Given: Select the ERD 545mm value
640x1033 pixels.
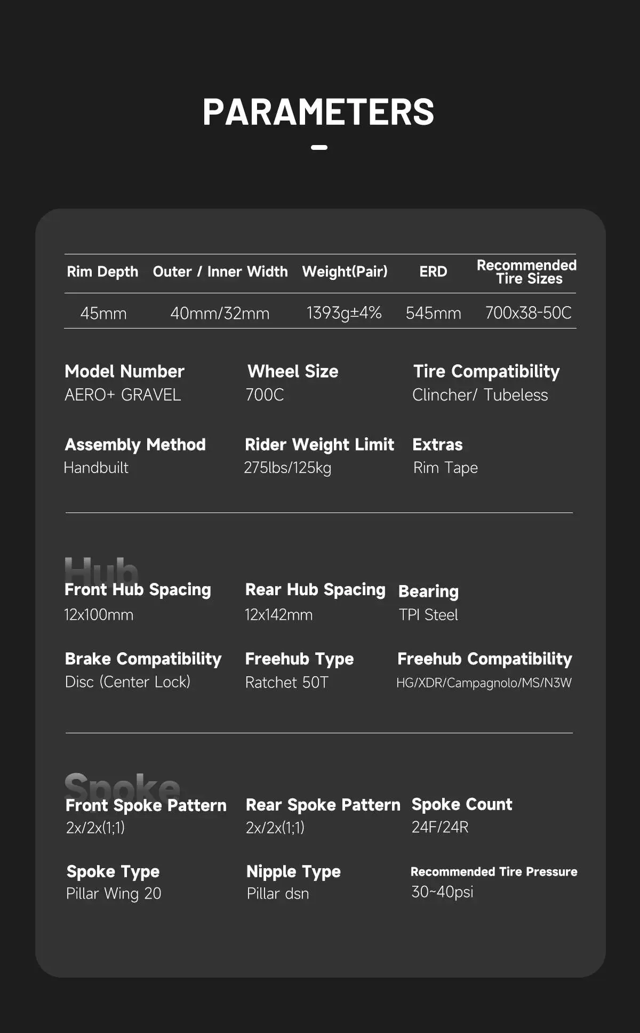Looking at the screenshot, I should (433, 313).
